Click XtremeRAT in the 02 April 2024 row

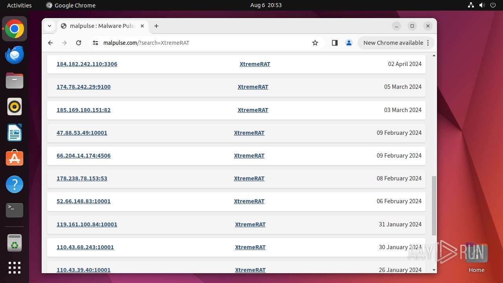click(255, 64)
